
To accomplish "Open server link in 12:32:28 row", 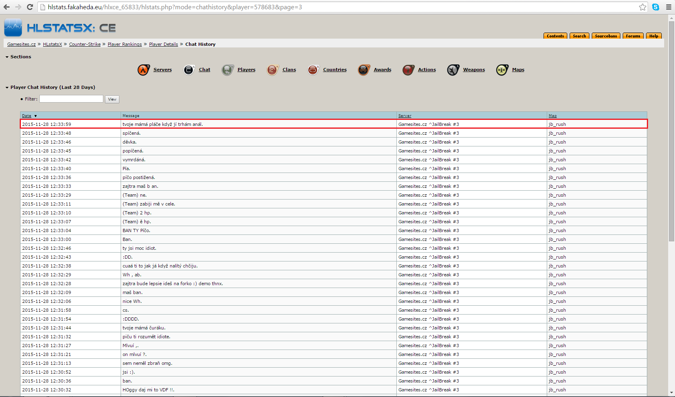I will click(429, 284).
